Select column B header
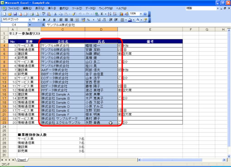Screen dimensions: 231x167 coord(29,29)
